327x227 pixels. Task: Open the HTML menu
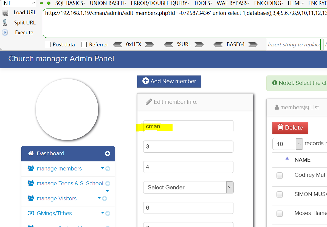[x=296, y=3]
